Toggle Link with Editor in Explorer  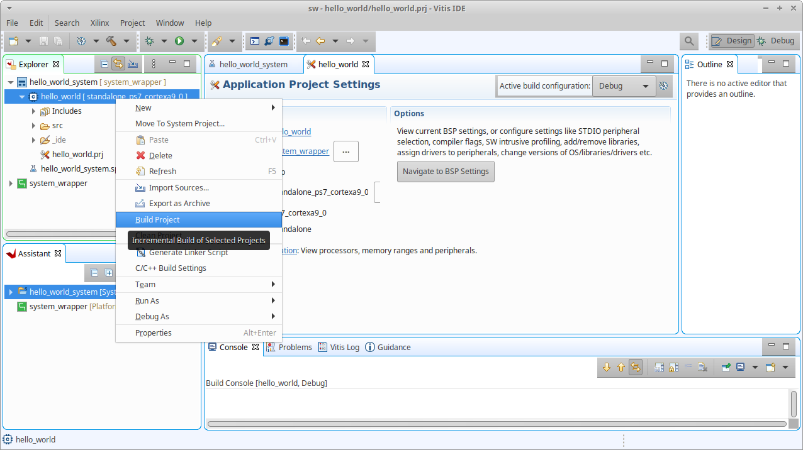[x=118, y=64]
